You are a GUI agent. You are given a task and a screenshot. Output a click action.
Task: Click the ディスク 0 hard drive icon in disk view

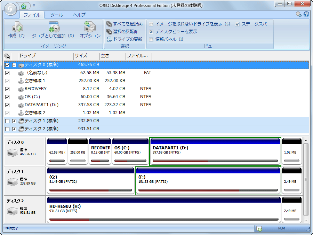tap(13, 153)
